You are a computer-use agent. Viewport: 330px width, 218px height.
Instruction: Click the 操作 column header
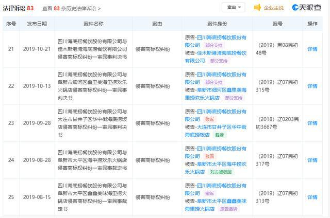[312, 24]
